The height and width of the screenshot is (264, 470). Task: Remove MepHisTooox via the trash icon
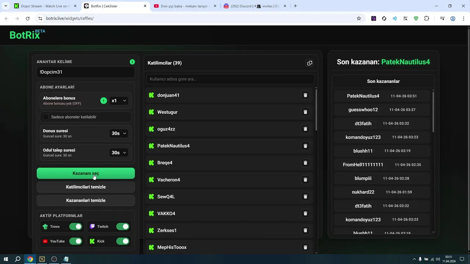click(305, 247)
